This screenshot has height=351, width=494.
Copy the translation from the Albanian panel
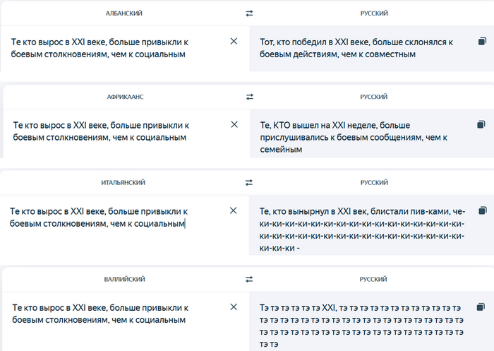481,41
